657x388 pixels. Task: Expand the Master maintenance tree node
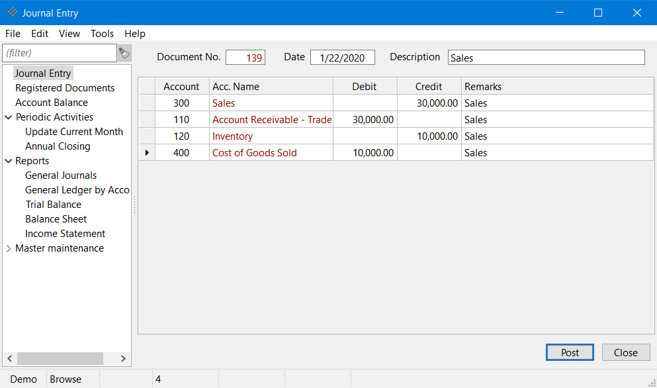tap(9, 248)
